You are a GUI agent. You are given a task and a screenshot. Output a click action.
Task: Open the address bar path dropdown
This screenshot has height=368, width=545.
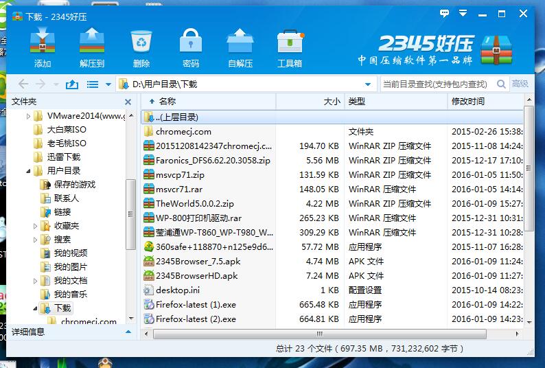pos(368,84)
